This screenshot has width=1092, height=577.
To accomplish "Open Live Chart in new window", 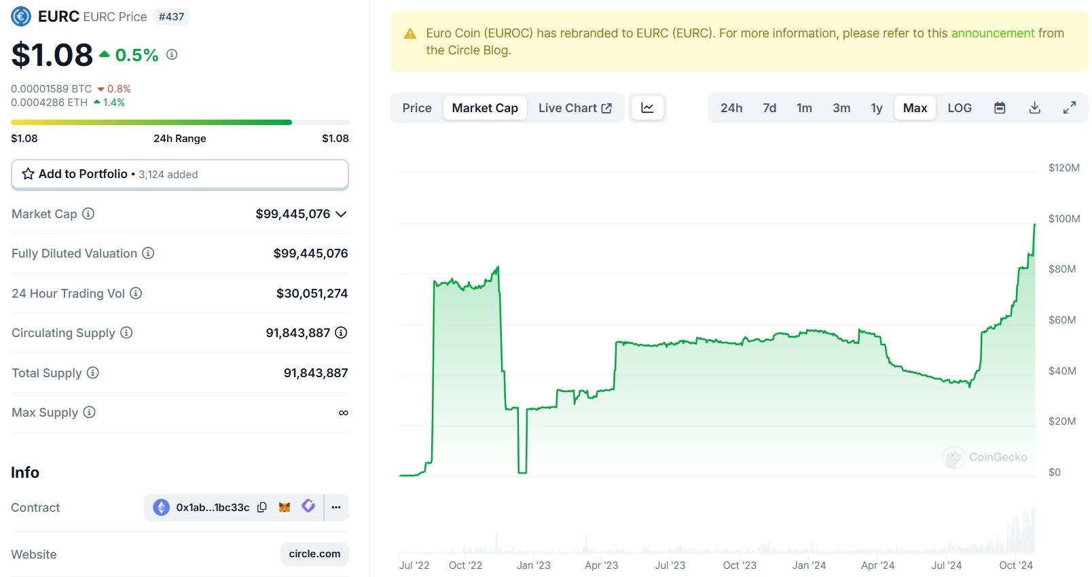I will 575,107.
